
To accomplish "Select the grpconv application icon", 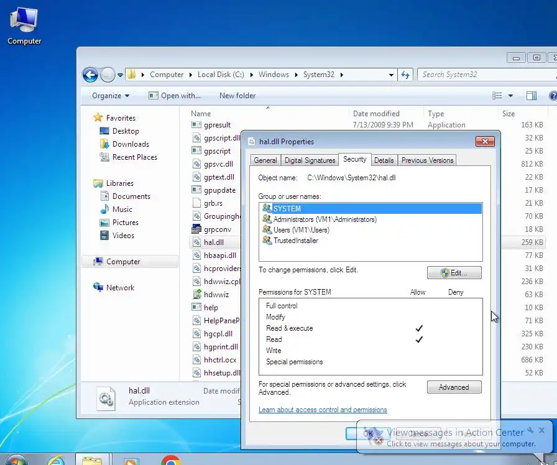I will (196, 229).
